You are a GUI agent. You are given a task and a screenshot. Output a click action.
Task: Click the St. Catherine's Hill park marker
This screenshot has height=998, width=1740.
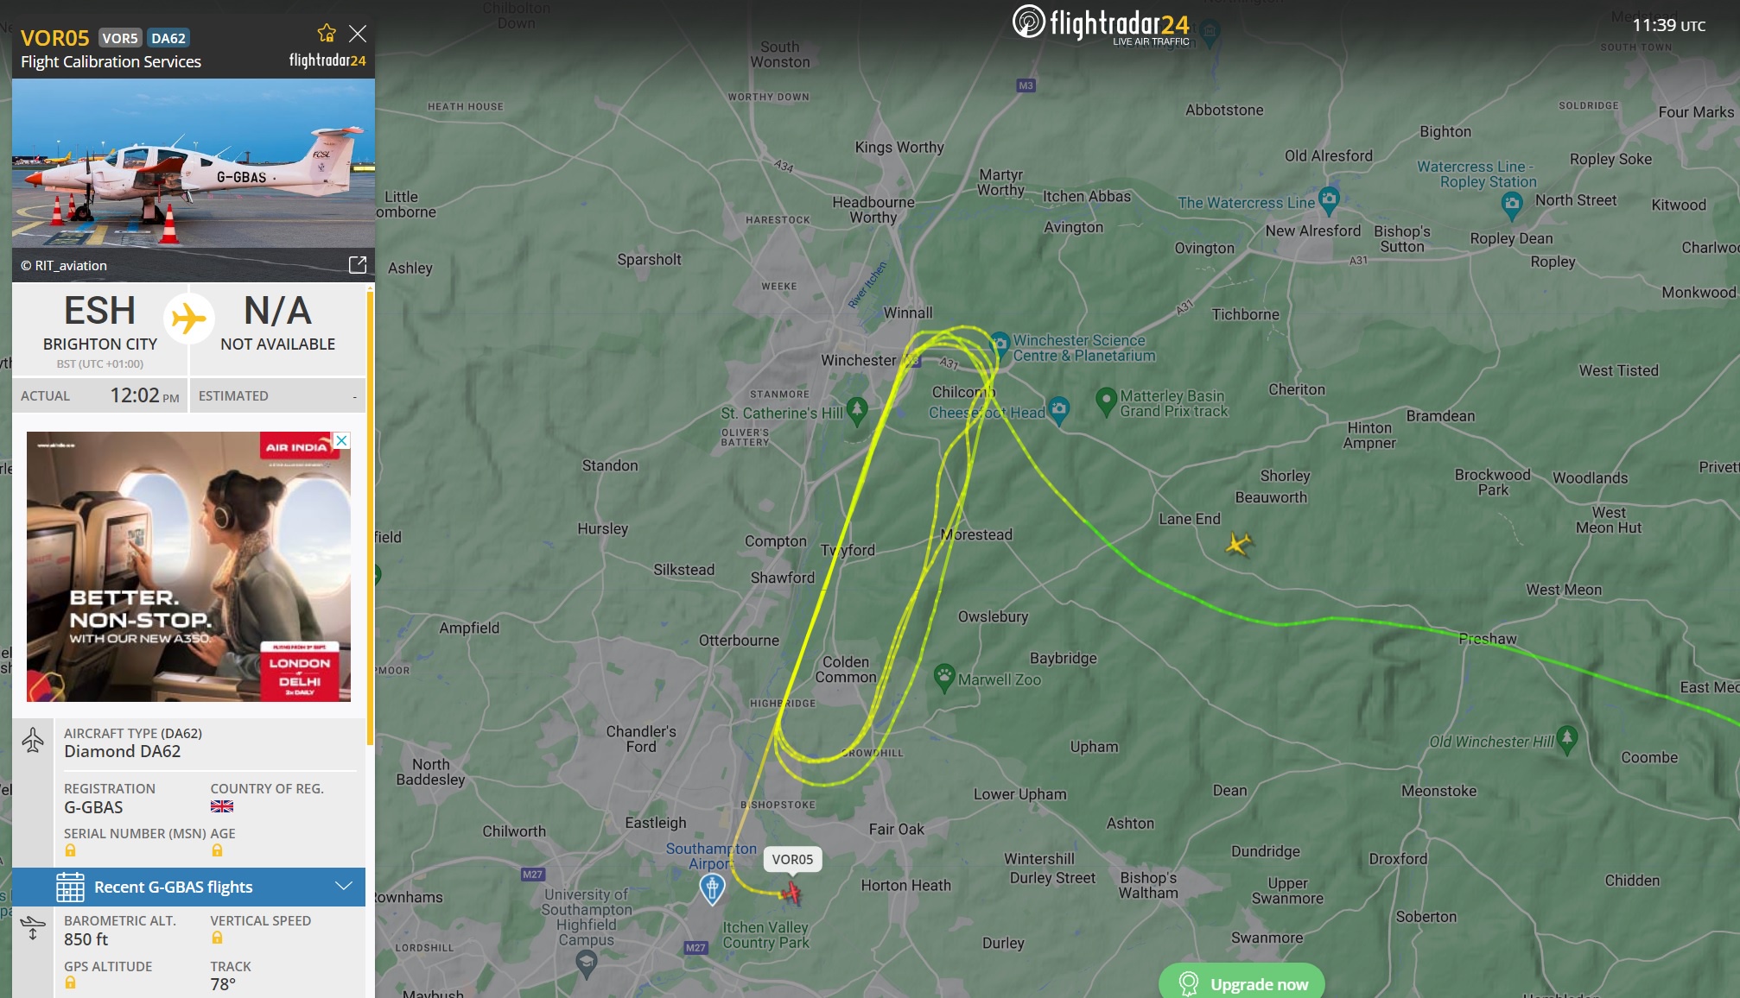[857, 411]
